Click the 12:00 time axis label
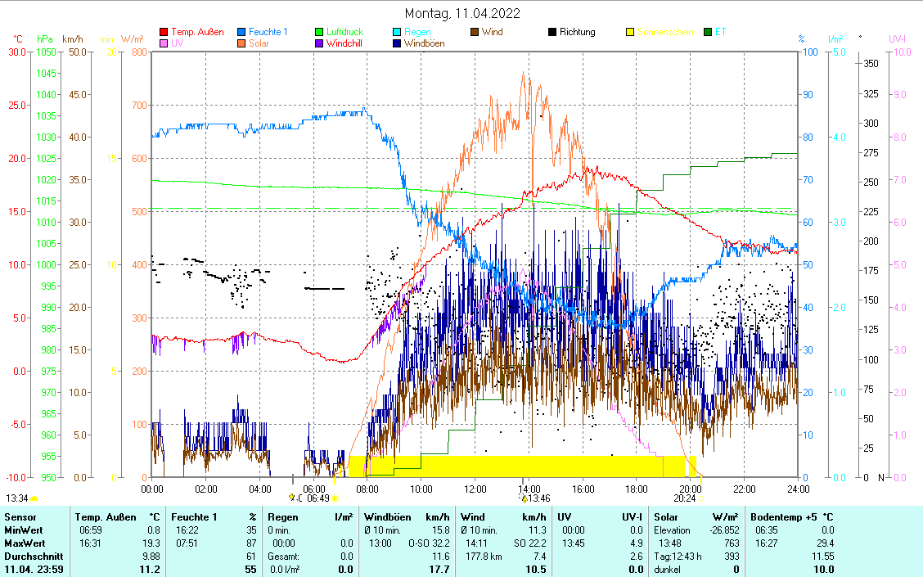The width and height of the screenshot is (923, 577). (x=475, y=489)
